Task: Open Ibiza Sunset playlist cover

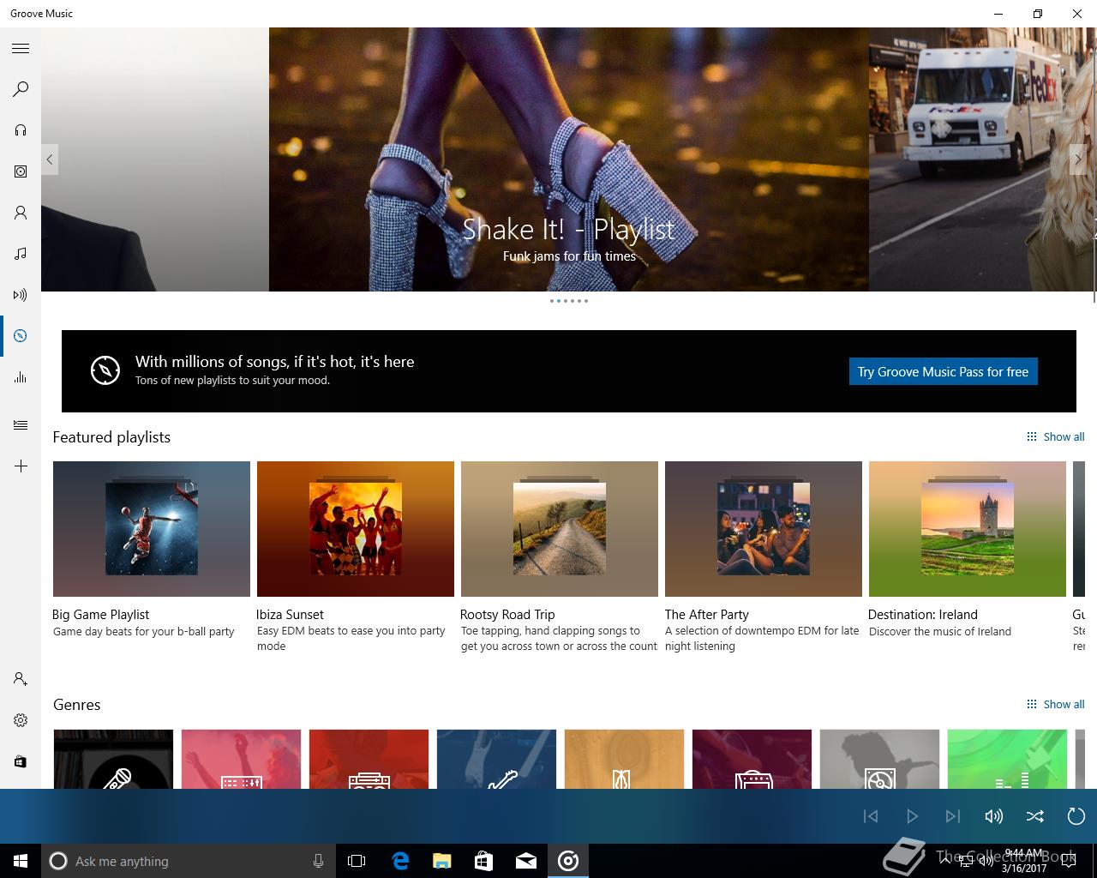Action: coord(356,529)
